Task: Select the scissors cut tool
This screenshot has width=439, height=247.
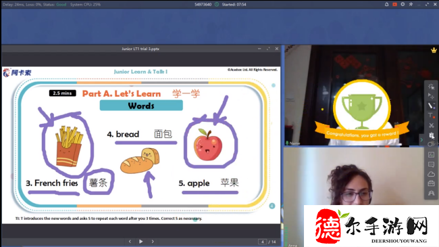Action: [431, 125]
